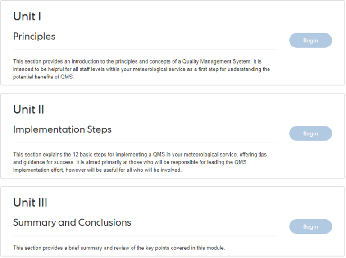The width and height of the screenshot is (346, 258).
Task: Select the "Principles" subtitle
Action: coord(34,36)
